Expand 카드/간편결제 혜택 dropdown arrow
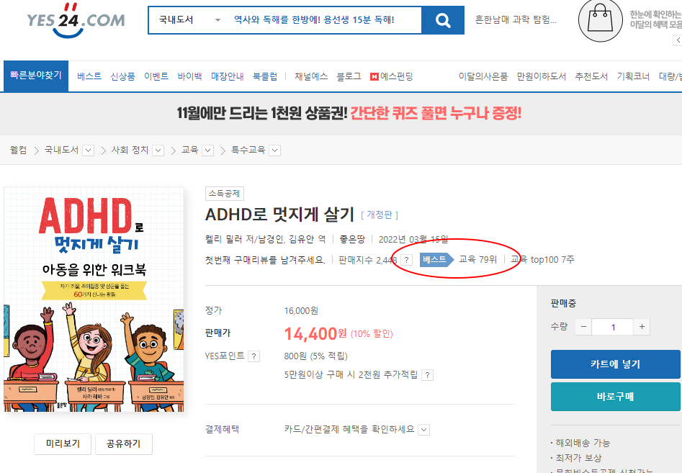 point(423,430)
